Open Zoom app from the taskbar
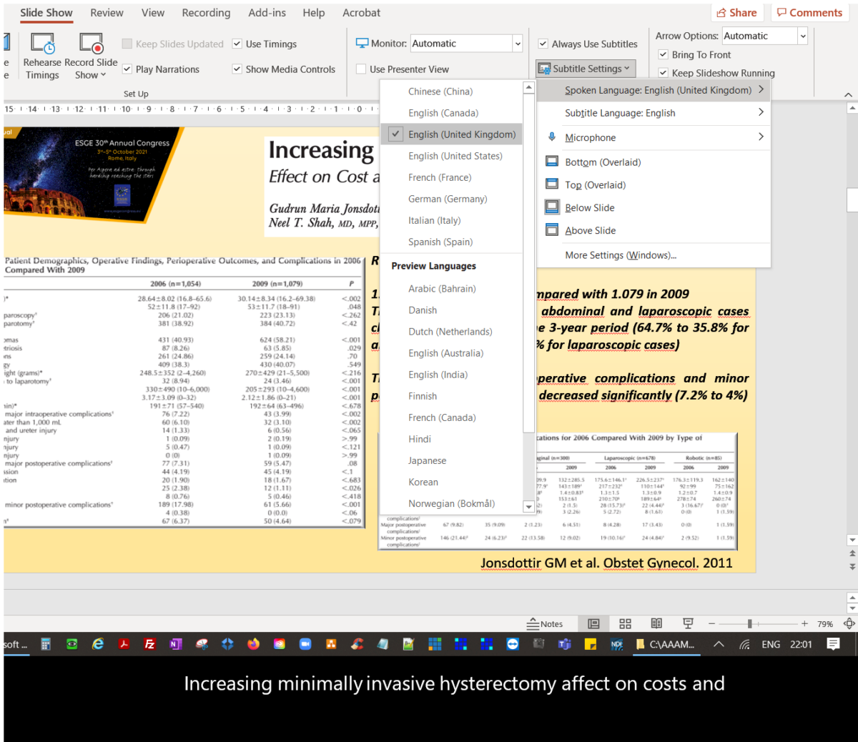858x742 pixels. click(305, 644)
